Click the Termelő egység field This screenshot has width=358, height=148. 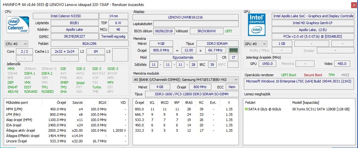click(x=113, y=36)
